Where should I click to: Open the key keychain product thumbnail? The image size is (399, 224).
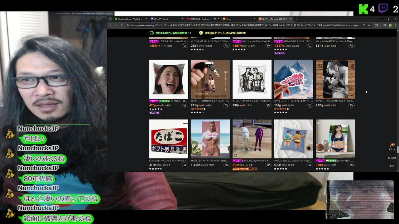coord(210,79)
